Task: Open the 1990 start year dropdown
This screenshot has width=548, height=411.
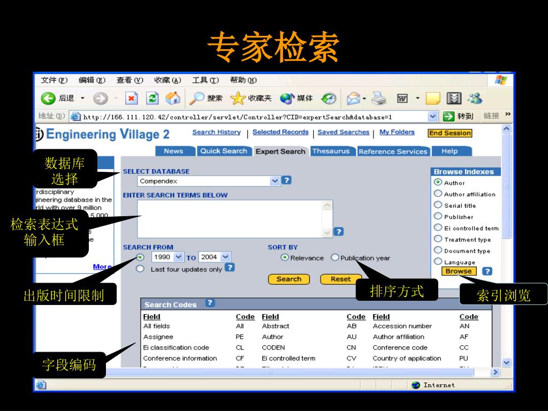Action: pos(178,257)
